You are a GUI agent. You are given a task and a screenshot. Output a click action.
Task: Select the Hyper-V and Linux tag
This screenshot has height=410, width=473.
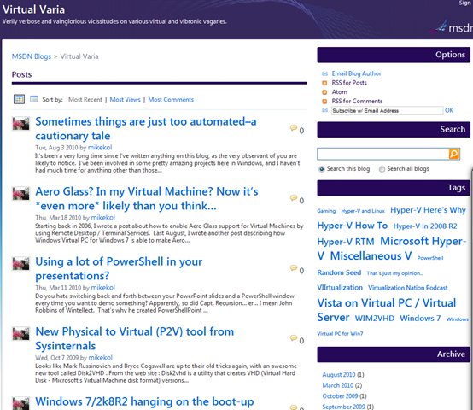click(363, 211)
